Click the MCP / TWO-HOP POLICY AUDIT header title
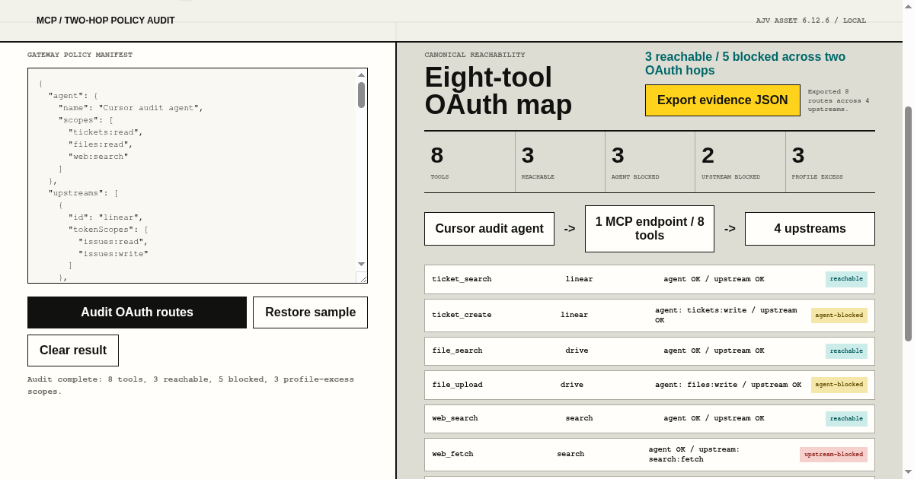This screenshot has width=914, height=479. [106, 21]
